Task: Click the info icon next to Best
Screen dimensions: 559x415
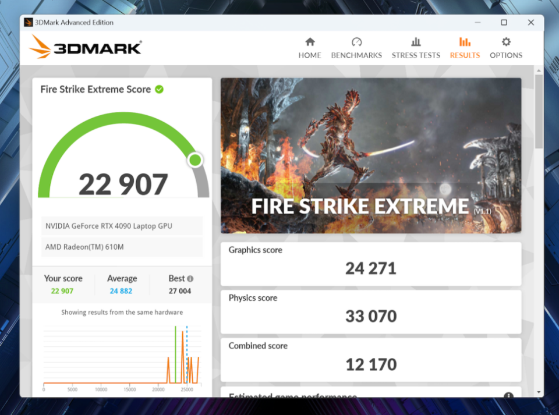Action: coord(190,279)
